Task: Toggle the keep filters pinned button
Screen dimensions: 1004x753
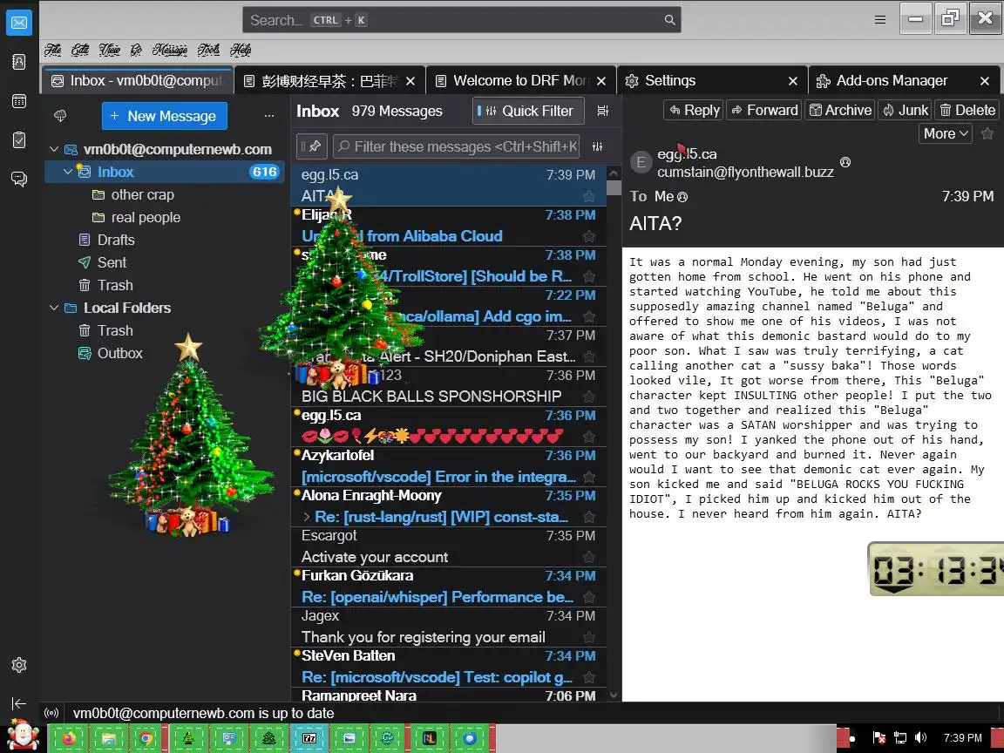Action: tap(312, 146)
